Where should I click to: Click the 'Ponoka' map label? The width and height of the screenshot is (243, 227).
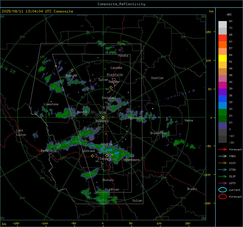[x=123, y=56]
